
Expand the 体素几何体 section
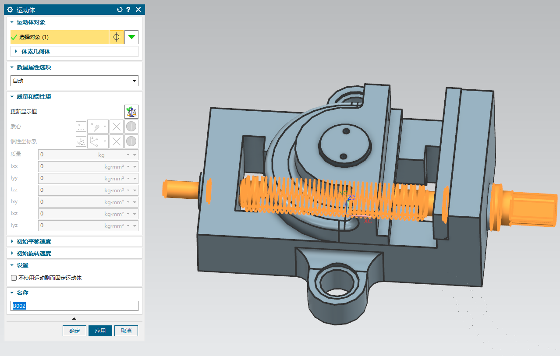click(x=35, y=52)
